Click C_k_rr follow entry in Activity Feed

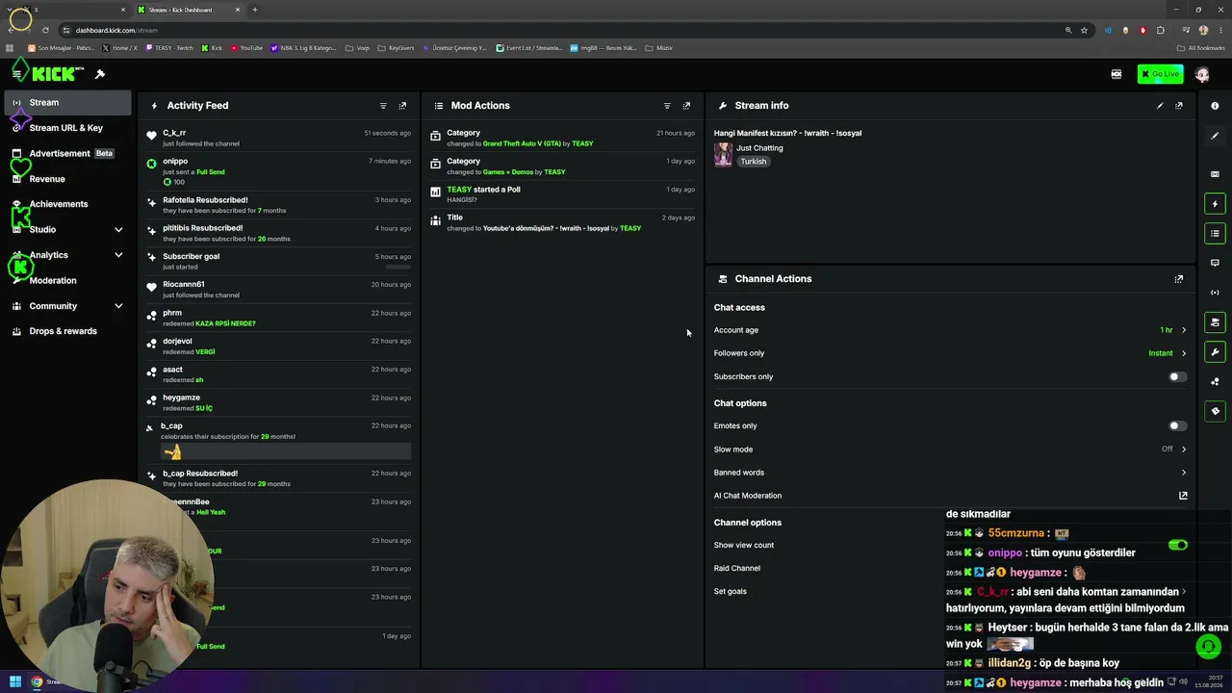point(279,138)
